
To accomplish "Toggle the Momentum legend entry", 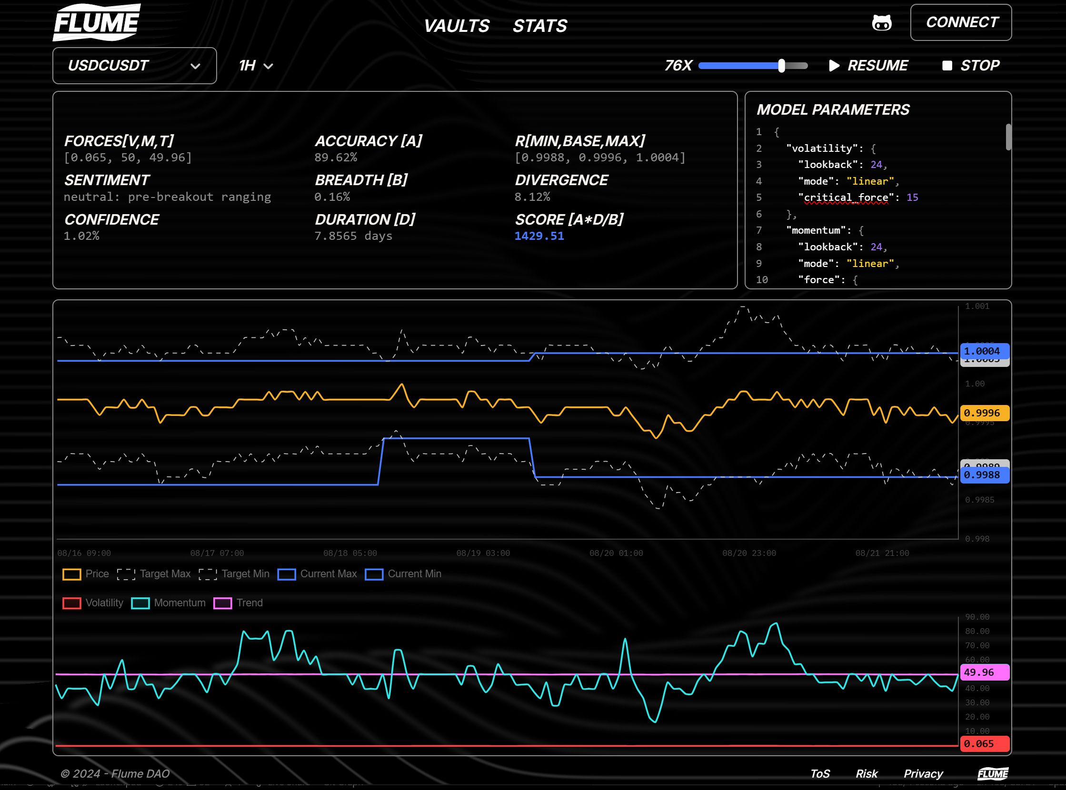I will [x=168, y=603].
